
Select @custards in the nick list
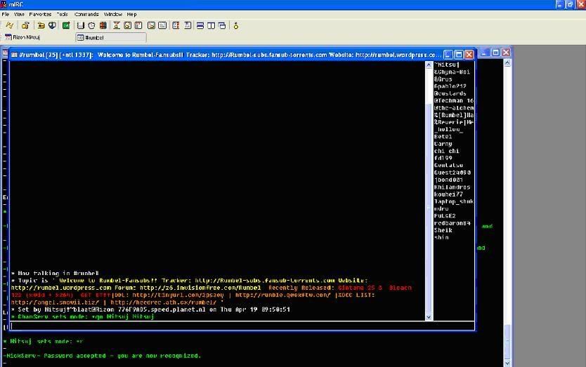coord(450,94)
